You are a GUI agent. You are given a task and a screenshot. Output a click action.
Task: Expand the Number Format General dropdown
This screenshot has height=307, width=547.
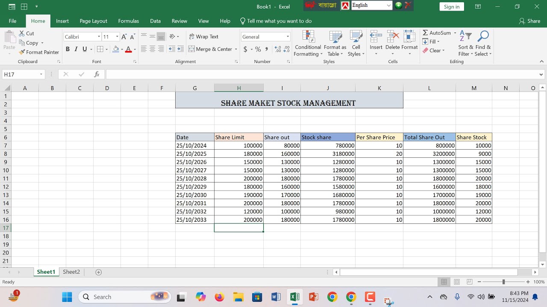pos(288,37)
